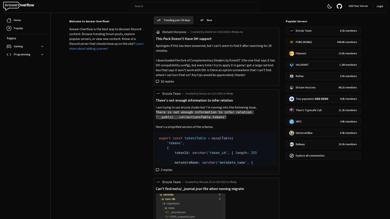Click #help-me channel in first post
Screen dimensions: 390x219
click(237, 32)
